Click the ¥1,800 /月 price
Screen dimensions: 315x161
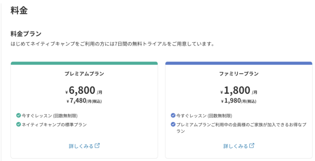(238, 91)
